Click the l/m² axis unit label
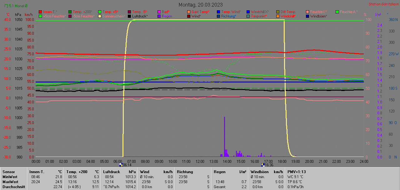Image resolution: width=400 pixels, height=190 pixels. click(378, 15)
